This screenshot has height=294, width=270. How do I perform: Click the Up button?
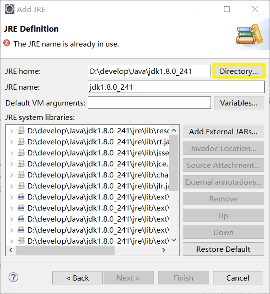223,215
